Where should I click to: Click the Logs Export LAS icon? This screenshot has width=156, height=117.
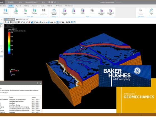coord(110,12)
